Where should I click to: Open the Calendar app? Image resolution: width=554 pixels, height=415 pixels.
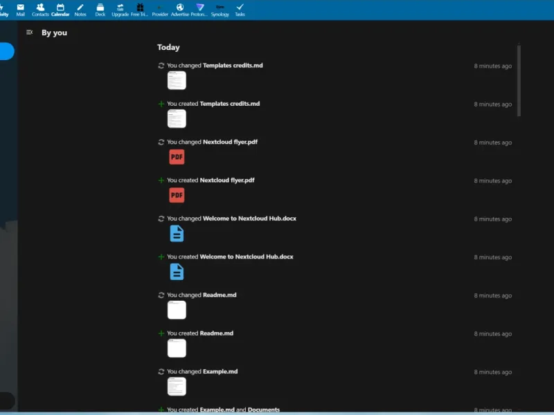60,10
